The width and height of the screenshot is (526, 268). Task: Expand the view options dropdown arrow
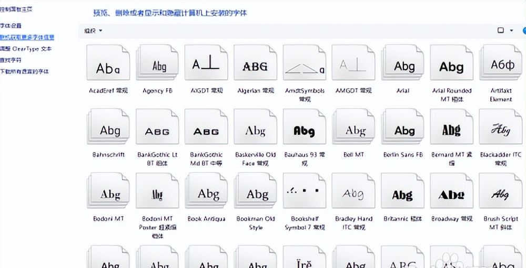coord(512,30)
